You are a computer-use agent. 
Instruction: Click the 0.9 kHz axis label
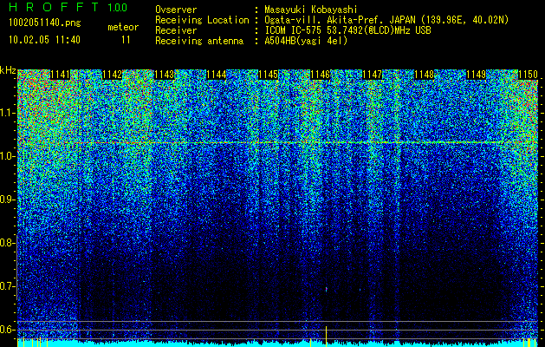click(x=7, y=200)
